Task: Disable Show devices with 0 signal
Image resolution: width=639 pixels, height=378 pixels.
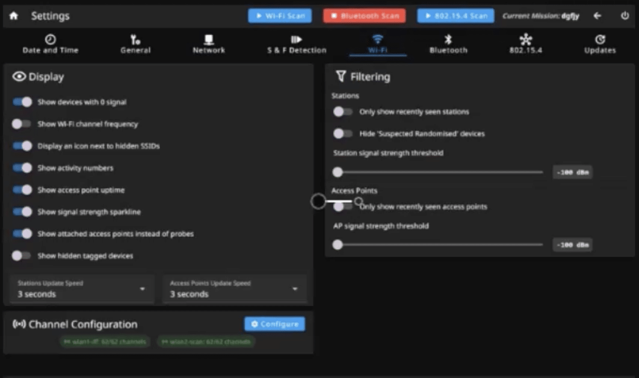Action: tap(22, 102)
